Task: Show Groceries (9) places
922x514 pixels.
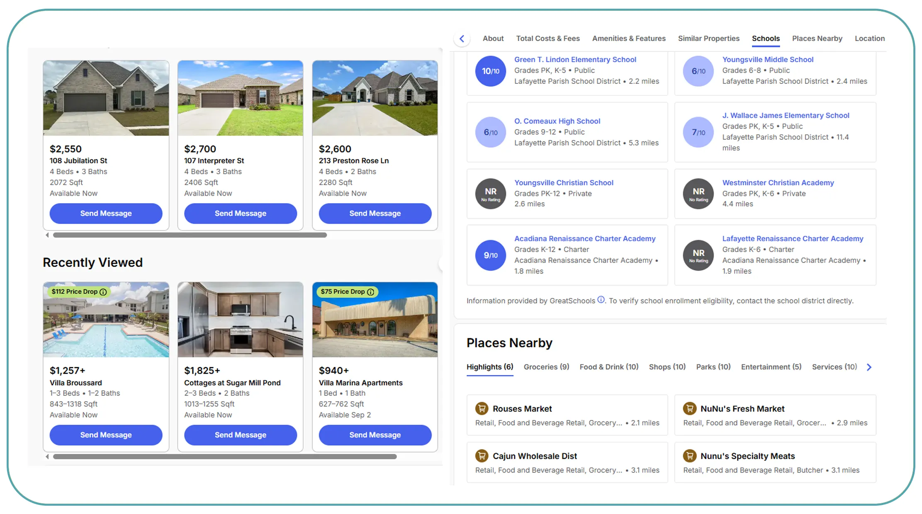Action: click(x=546, y=367)
